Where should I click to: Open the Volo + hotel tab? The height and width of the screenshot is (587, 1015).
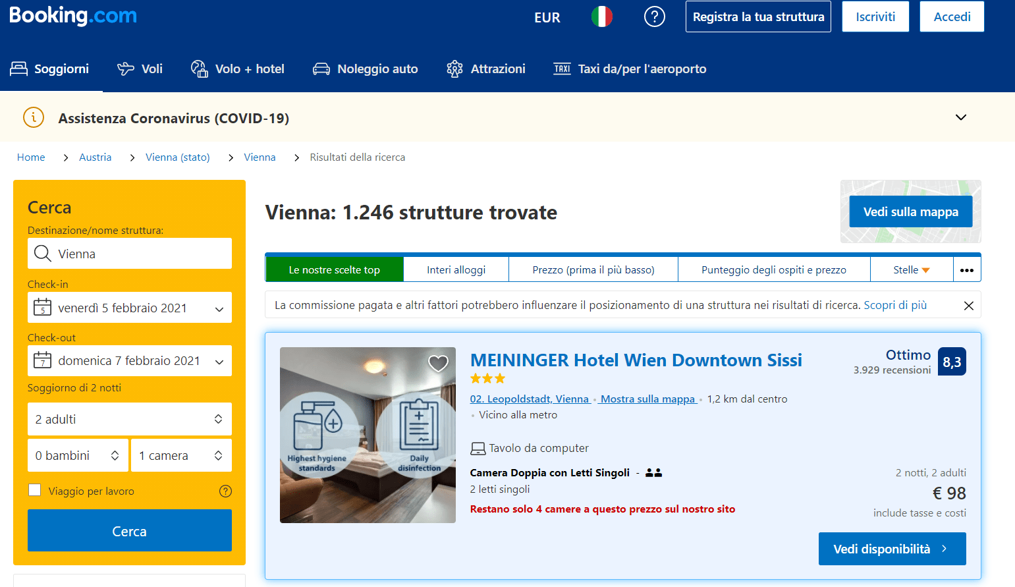(x=237, y=69)
